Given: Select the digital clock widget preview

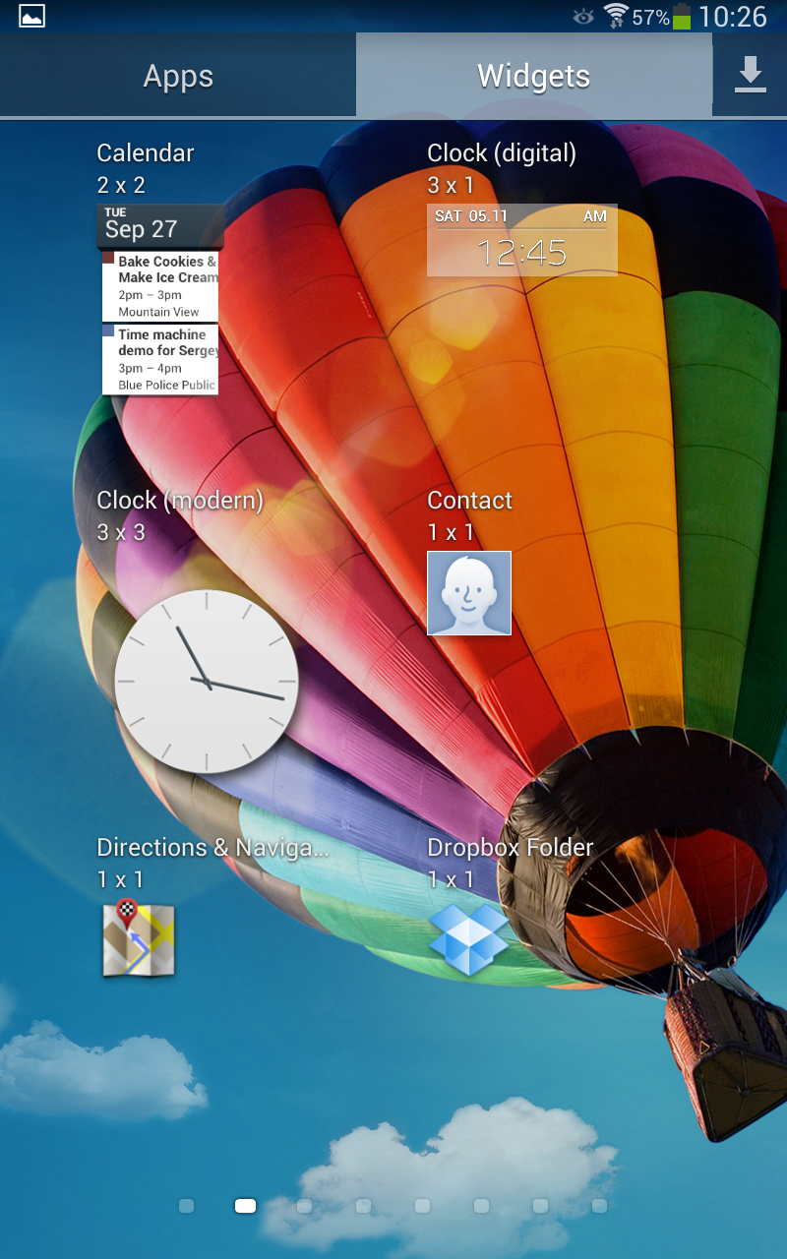Looking at the screenshot, I should [x=522, y=241].
